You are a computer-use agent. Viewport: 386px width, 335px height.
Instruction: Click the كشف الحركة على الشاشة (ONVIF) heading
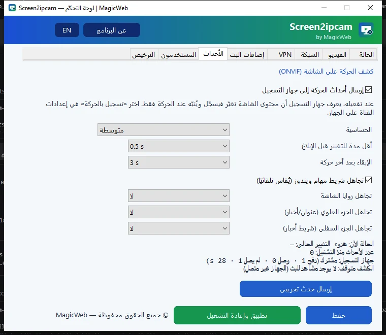pyautogui.click(x=326, y=72)
